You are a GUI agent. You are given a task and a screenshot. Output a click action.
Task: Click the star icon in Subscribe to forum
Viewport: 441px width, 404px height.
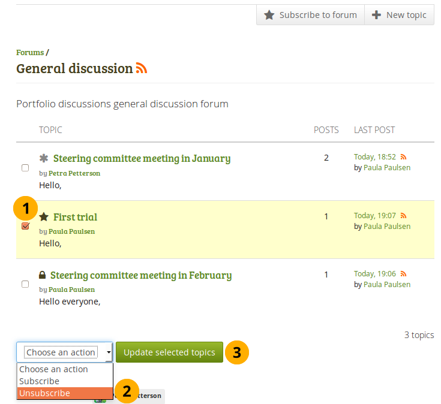point(269,15)
